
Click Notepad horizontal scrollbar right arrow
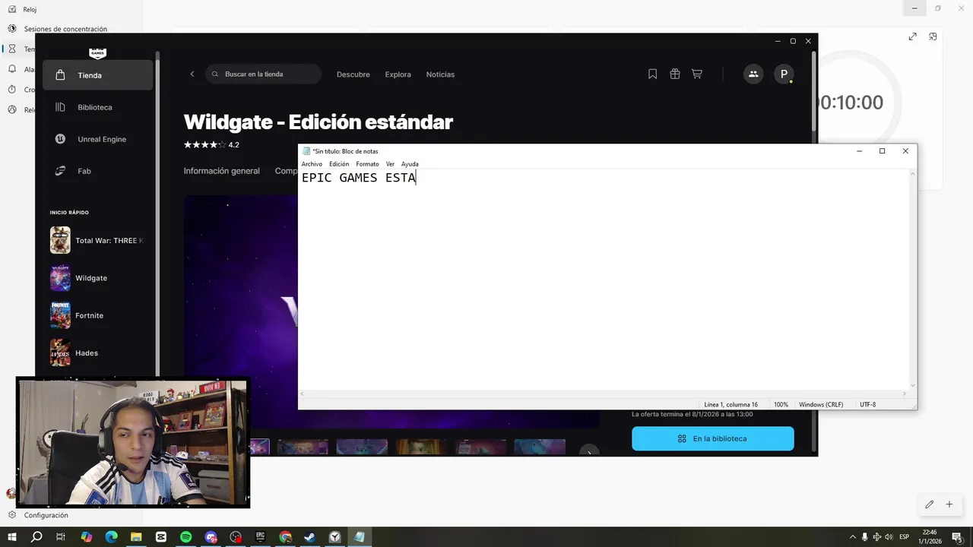[x=905, y=394]
